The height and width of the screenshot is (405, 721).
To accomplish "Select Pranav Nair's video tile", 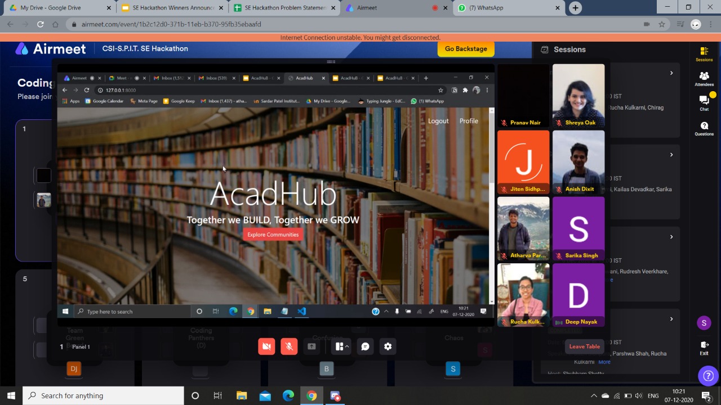I will 523,96.
